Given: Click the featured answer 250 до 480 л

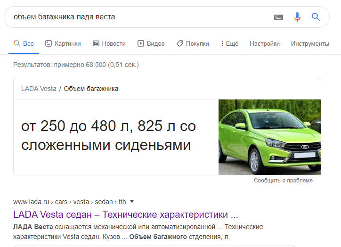Looking at the screenshot, I should [x=108, y=135].
